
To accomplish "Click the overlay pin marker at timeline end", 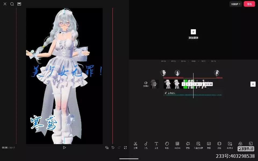I will [217, 73].
